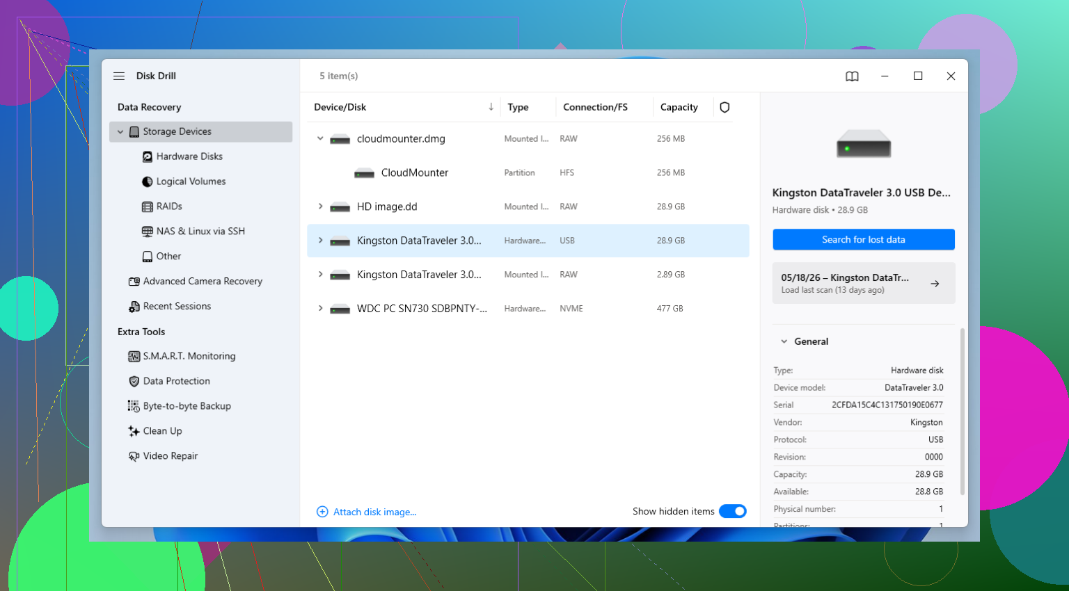
Task: Collapse the Storage Devices tree section
Action: point(120,131)
